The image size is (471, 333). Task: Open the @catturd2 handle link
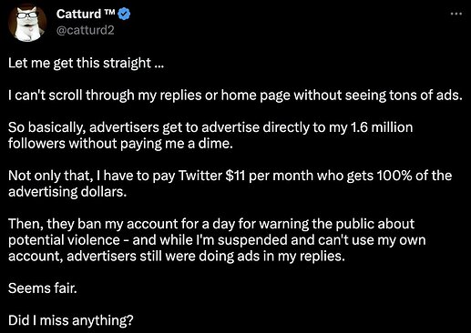85,30
